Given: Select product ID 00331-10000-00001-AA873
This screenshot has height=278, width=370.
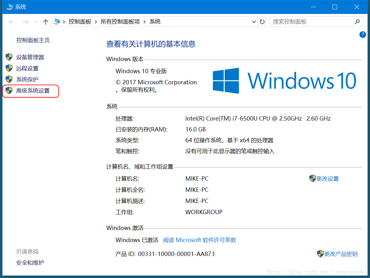Looking at the screenshot, I should coord(176,254).
